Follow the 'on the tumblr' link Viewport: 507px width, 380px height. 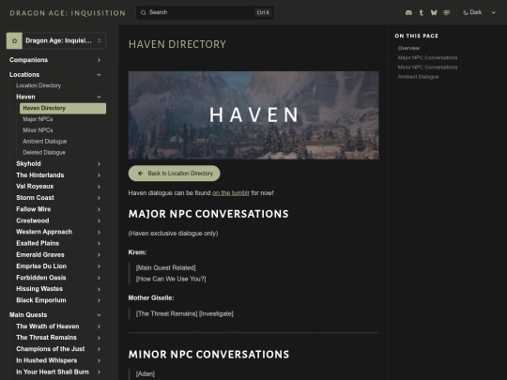tap(231, 193)
